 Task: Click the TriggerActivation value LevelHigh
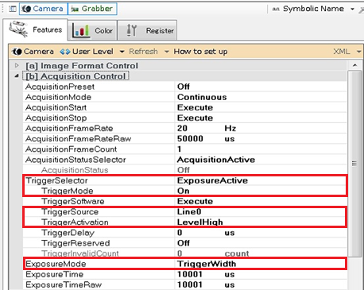click(x=200, y=222)
